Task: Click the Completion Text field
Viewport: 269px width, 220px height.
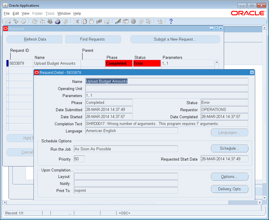Action: click(167, 124)
